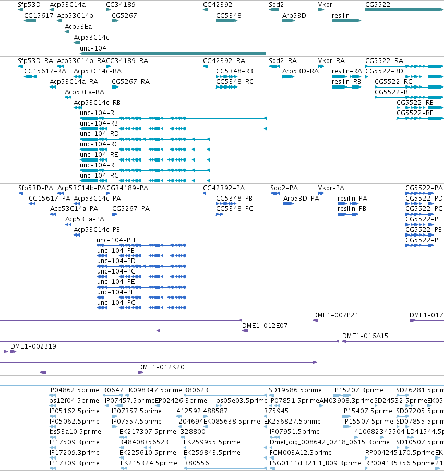The image size is (444, 471).
Task: Select protein Acp53Ea-PA
Action: 68,225
